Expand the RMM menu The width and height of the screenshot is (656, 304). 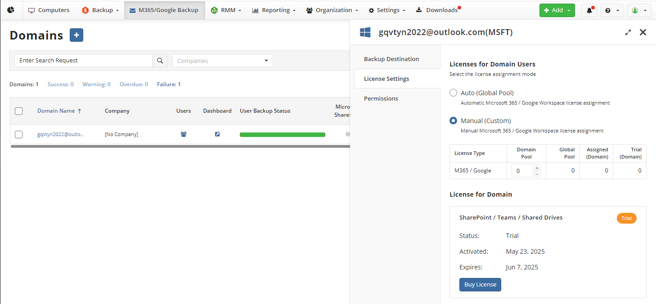tap(226, 10)
